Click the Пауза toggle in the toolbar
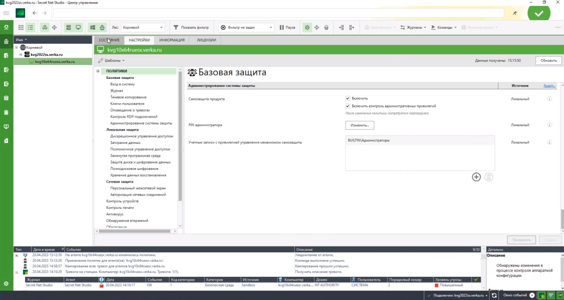Viewport: 564px width, 300px height. [288, 27]
